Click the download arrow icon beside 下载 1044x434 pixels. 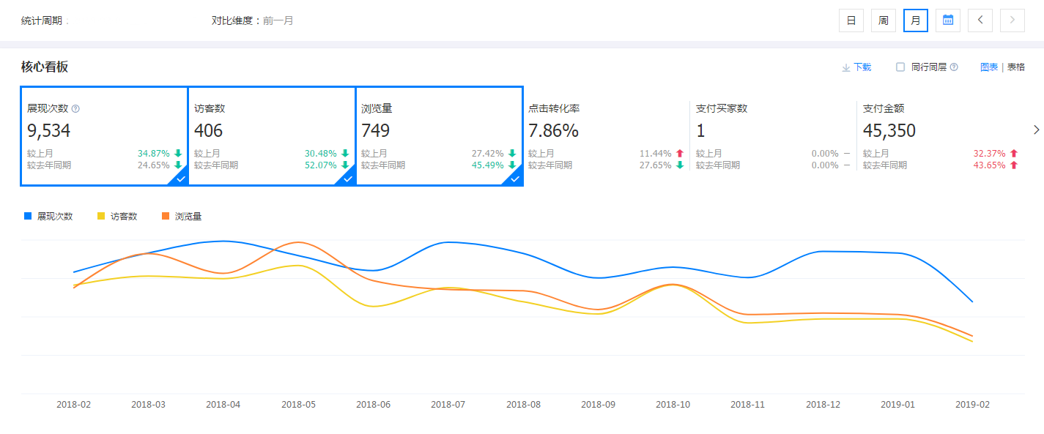(x=844, y=67)
